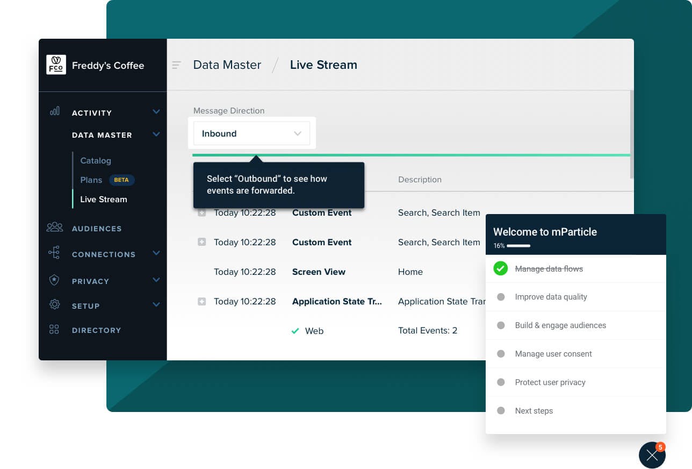Expand the second Custom Event row
692x469 pixels.
point(202,243)
